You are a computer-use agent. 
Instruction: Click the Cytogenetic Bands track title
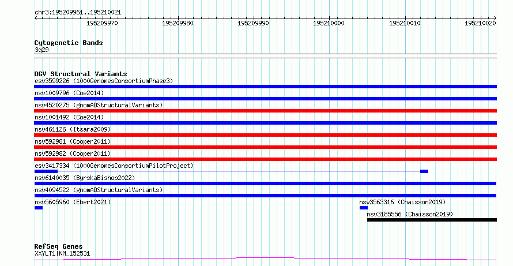pyautogui.click(x=69, y=43)
